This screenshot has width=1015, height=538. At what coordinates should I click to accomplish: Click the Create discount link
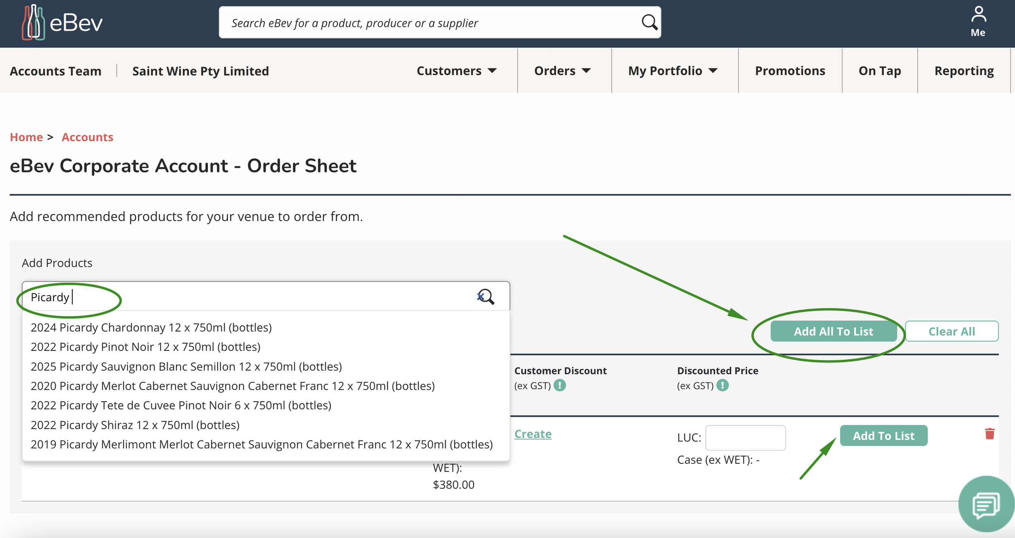coord(533,434)
